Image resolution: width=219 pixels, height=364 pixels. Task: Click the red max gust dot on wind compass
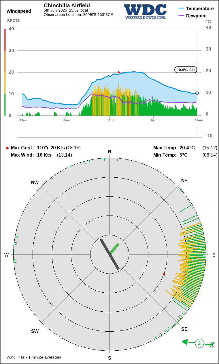(164, 274)
